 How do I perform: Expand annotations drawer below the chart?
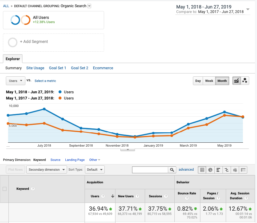coord(128,150)
